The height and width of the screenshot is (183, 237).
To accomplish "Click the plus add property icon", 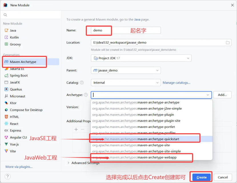I will [76, 130].
